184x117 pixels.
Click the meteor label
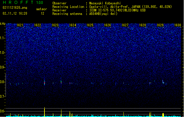[x=42, y=9]
